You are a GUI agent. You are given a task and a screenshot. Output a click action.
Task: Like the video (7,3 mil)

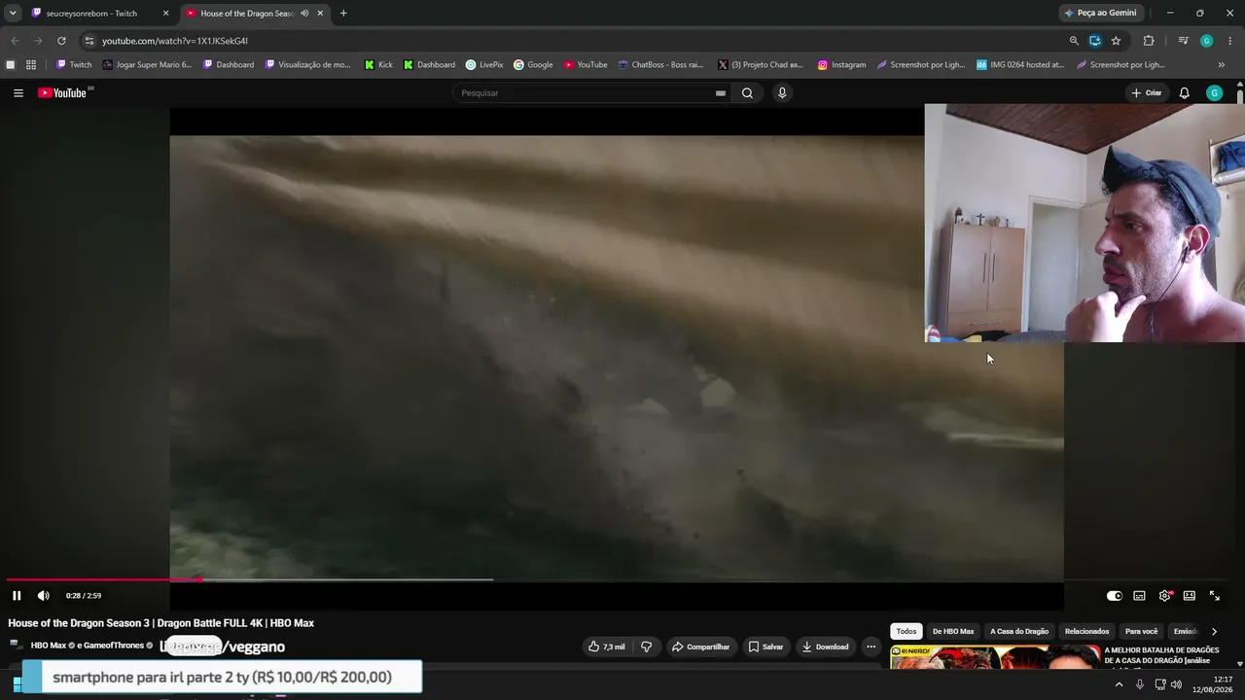[607, 647]
